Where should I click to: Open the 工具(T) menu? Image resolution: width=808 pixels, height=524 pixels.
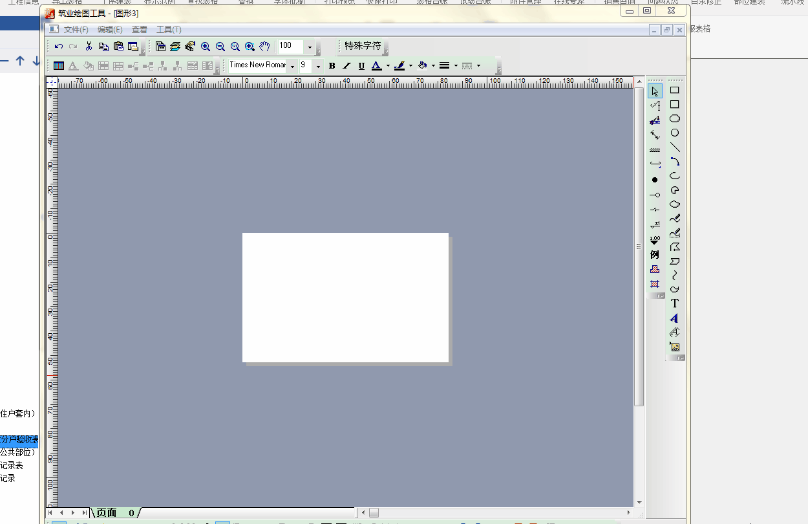(169, 30)
